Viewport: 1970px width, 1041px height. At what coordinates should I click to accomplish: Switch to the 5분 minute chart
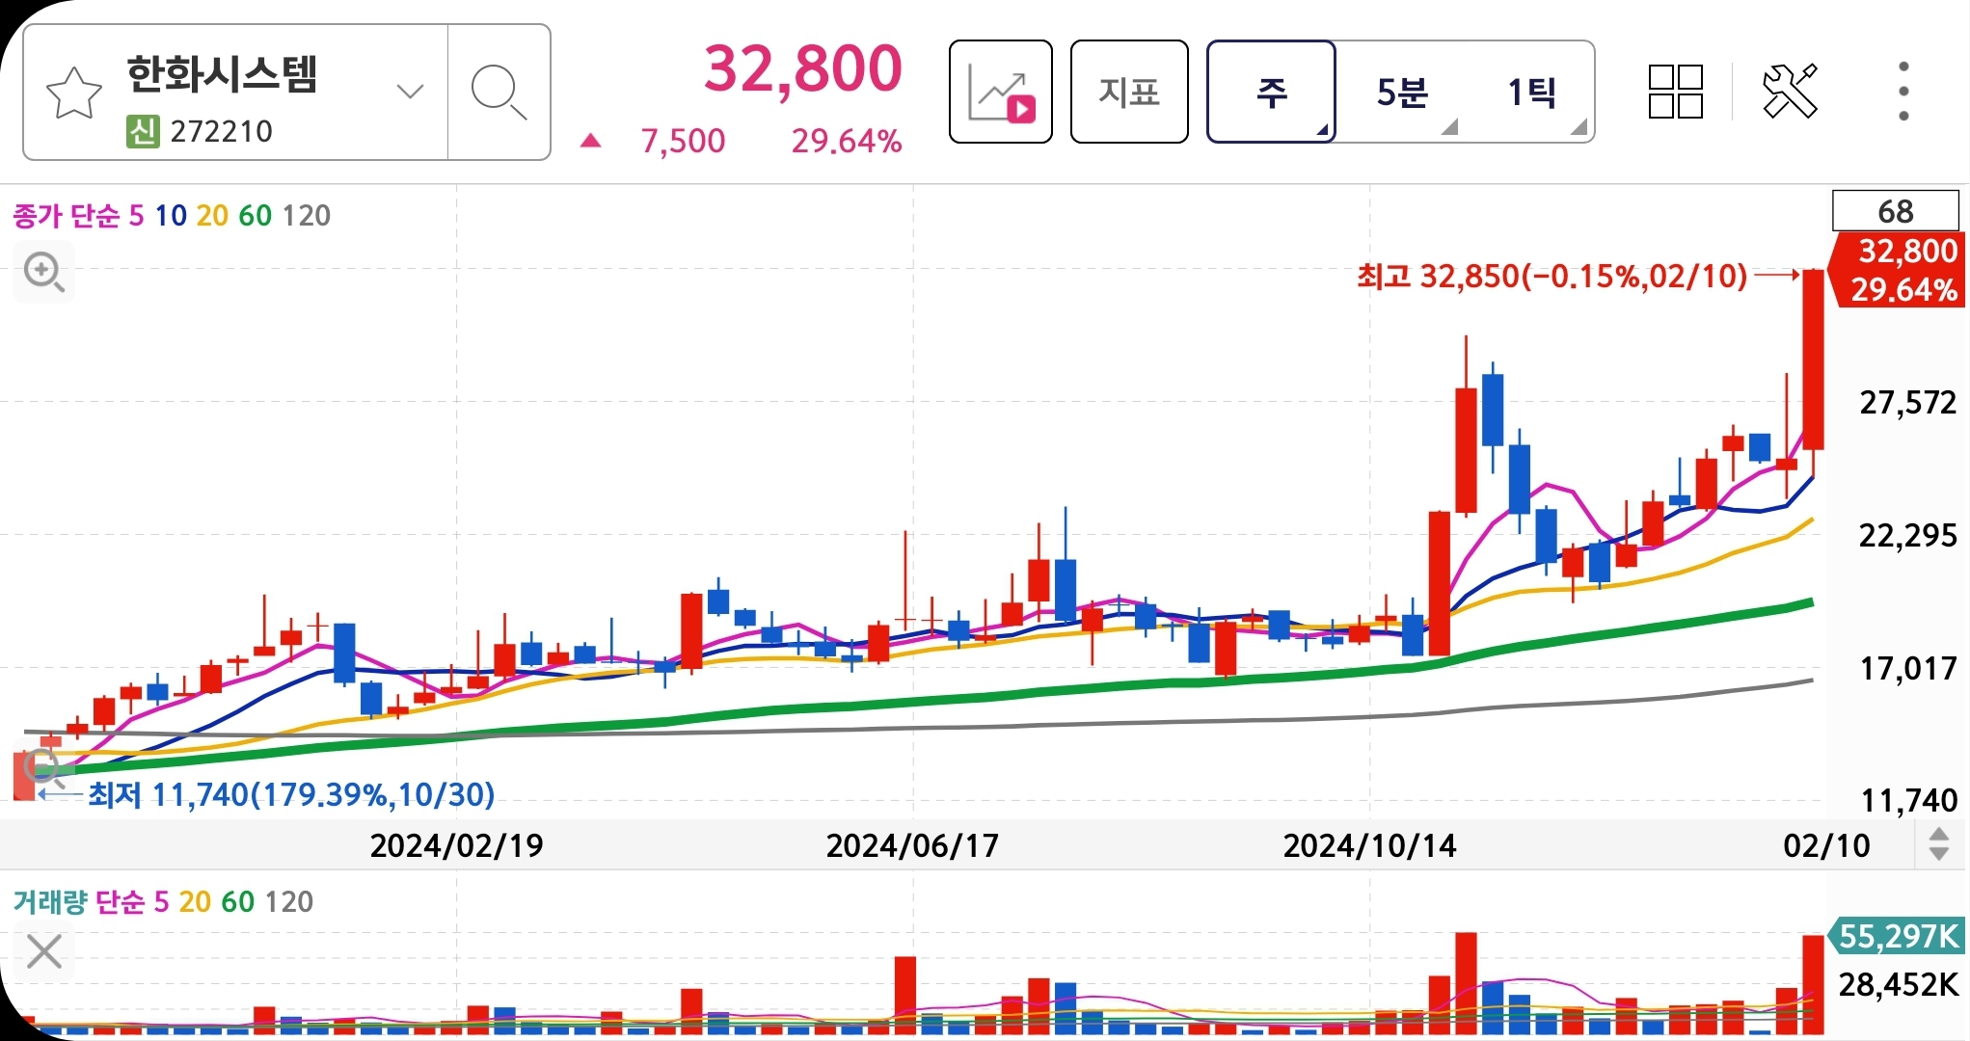1401,93
